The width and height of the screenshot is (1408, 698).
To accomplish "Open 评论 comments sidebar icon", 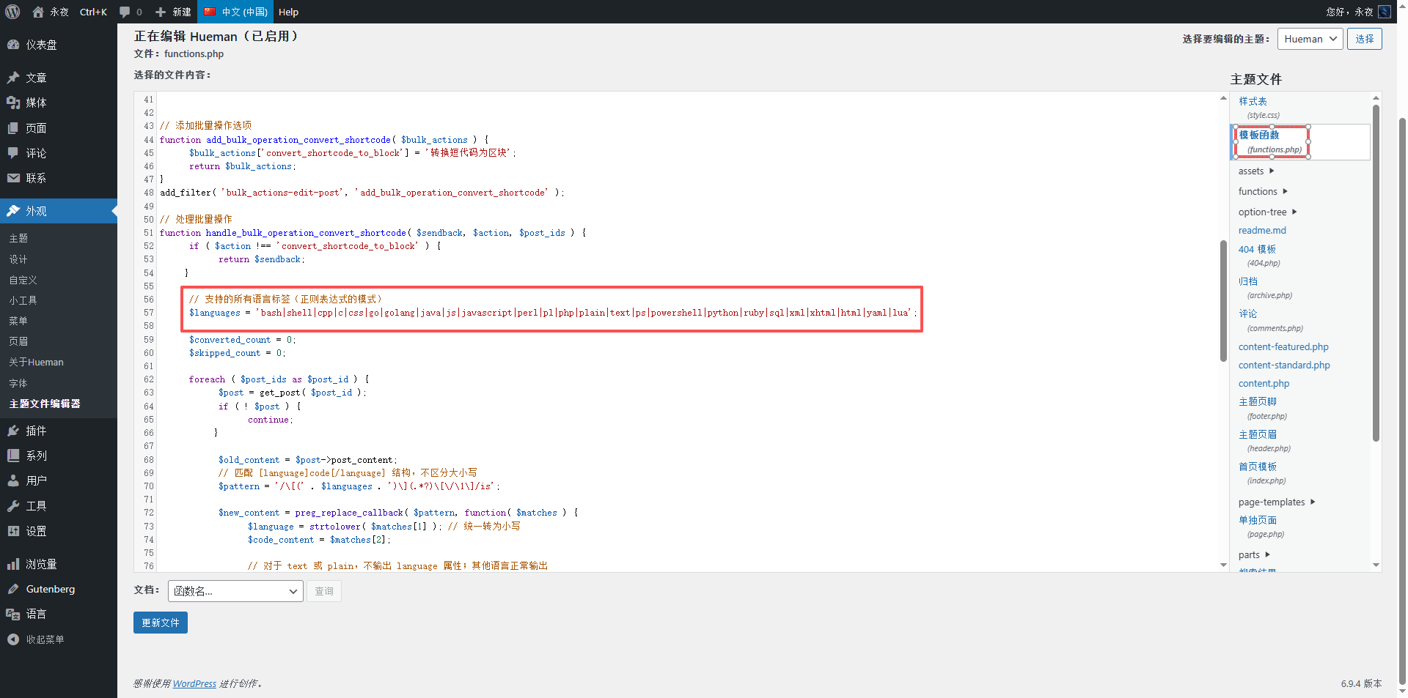I will pyautogui.click(x=13, y=153).
